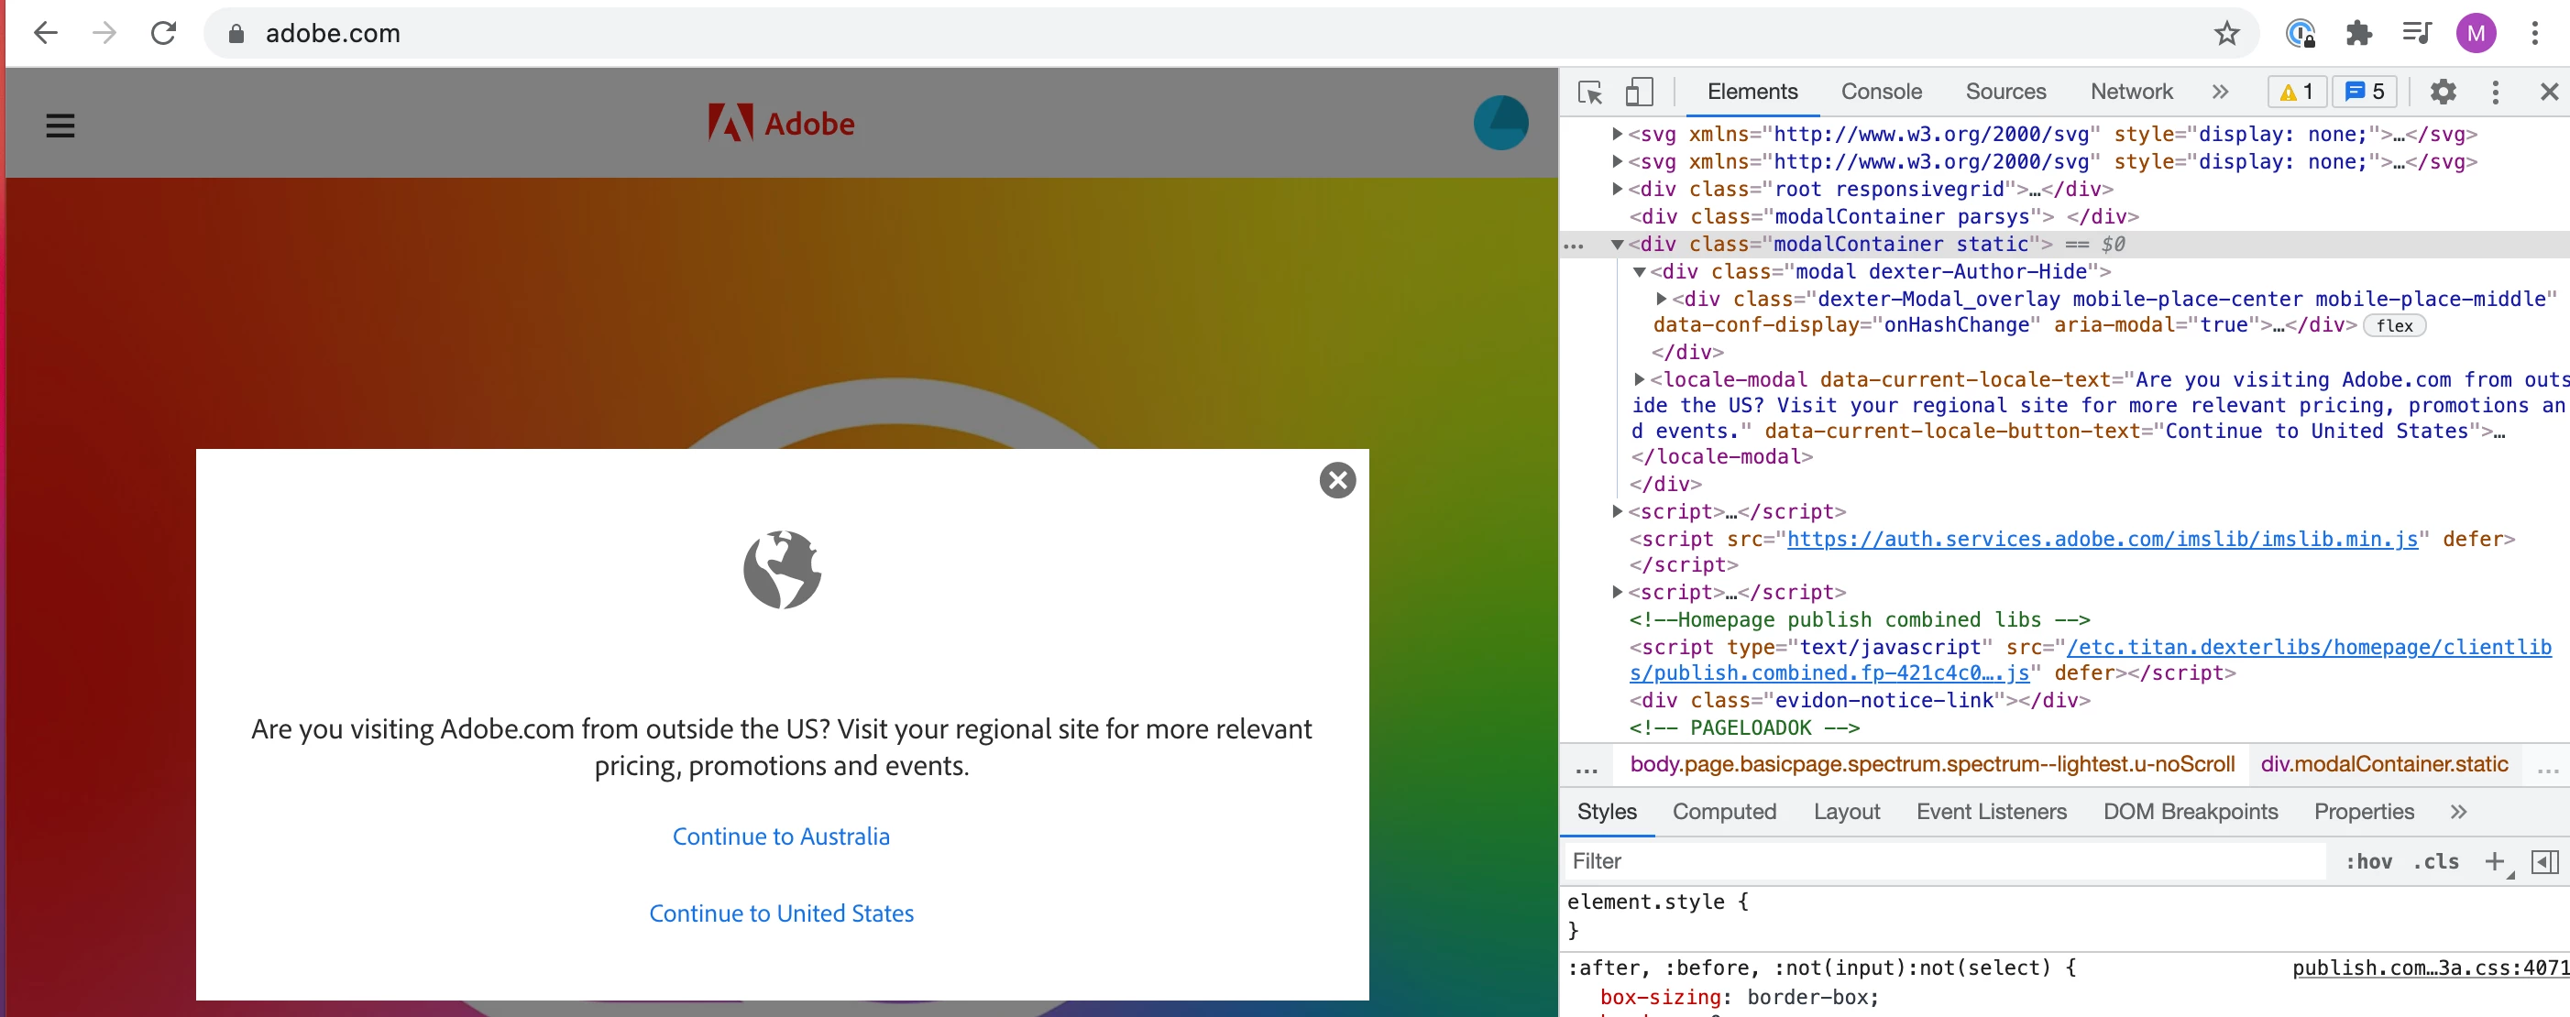2570x1017 pixels.
Task: Click Continue to Australia link
Action: point(780,837)
